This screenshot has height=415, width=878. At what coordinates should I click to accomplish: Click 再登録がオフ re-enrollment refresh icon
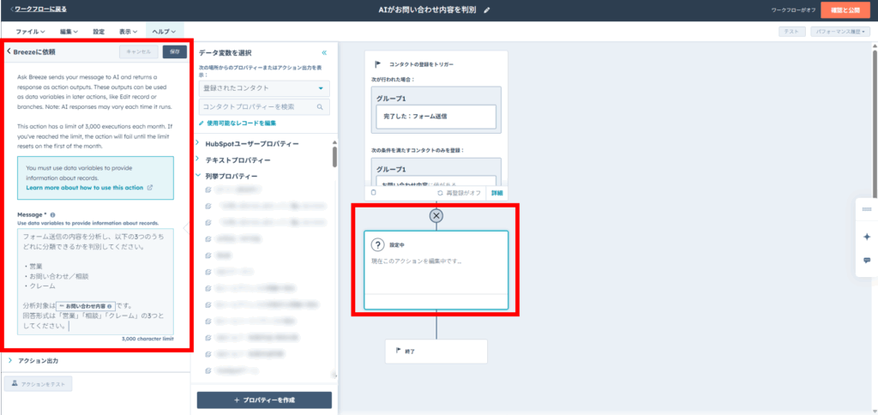coord(440,193)
